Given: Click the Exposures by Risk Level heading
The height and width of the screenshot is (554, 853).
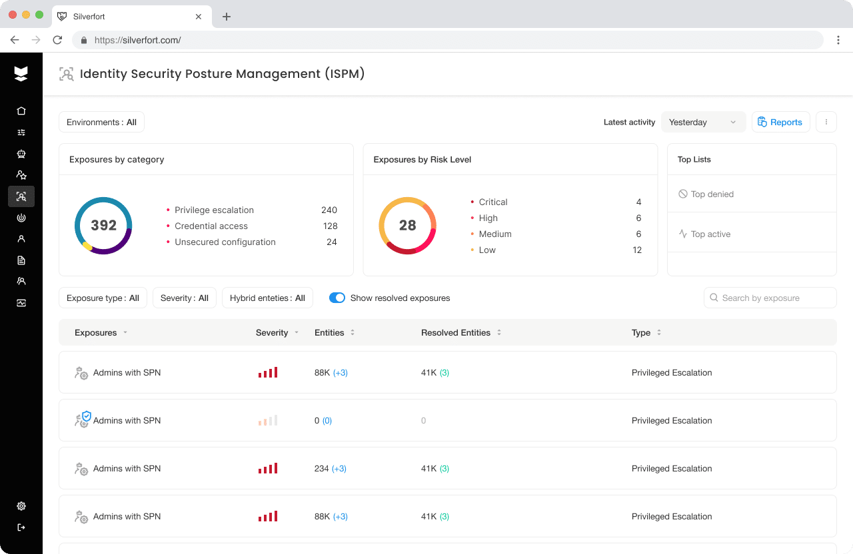Looking at the screenshot, I should 423,159.
